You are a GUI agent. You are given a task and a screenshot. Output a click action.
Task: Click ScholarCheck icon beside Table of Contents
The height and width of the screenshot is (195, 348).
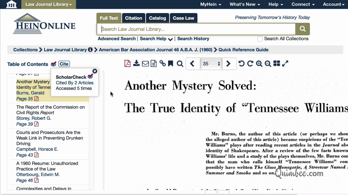point(54,64)
